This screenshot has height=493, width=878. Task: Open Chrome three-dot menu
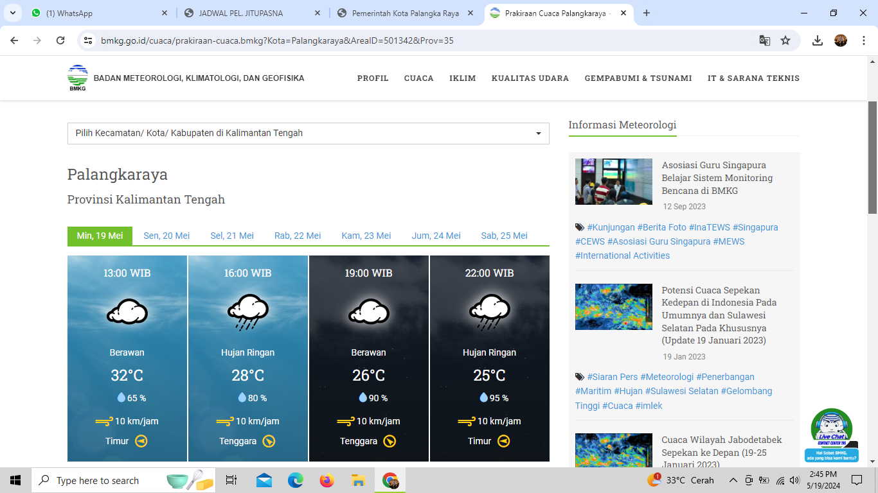(x=863, y=40)
